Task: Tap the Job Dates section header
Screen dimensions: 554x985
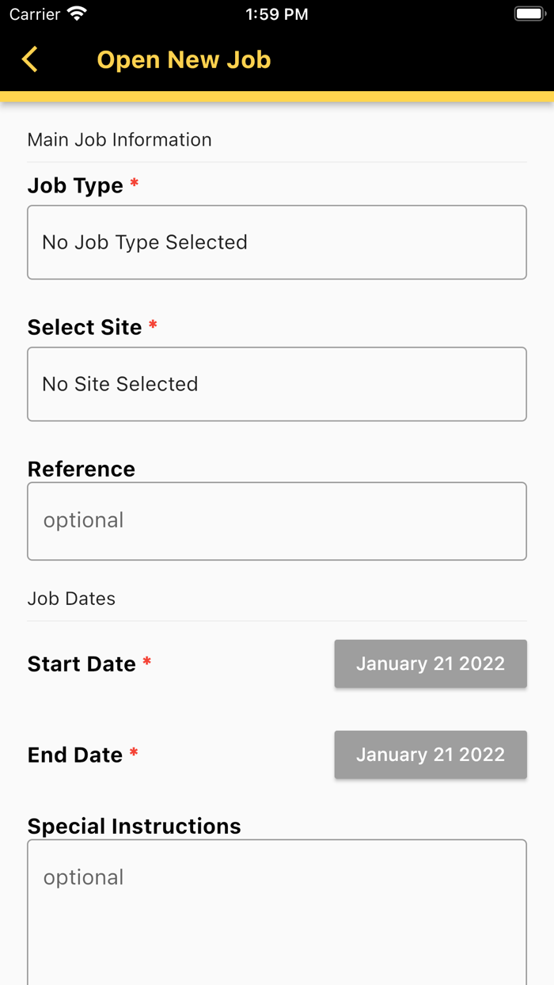Action: coord(71,599)
